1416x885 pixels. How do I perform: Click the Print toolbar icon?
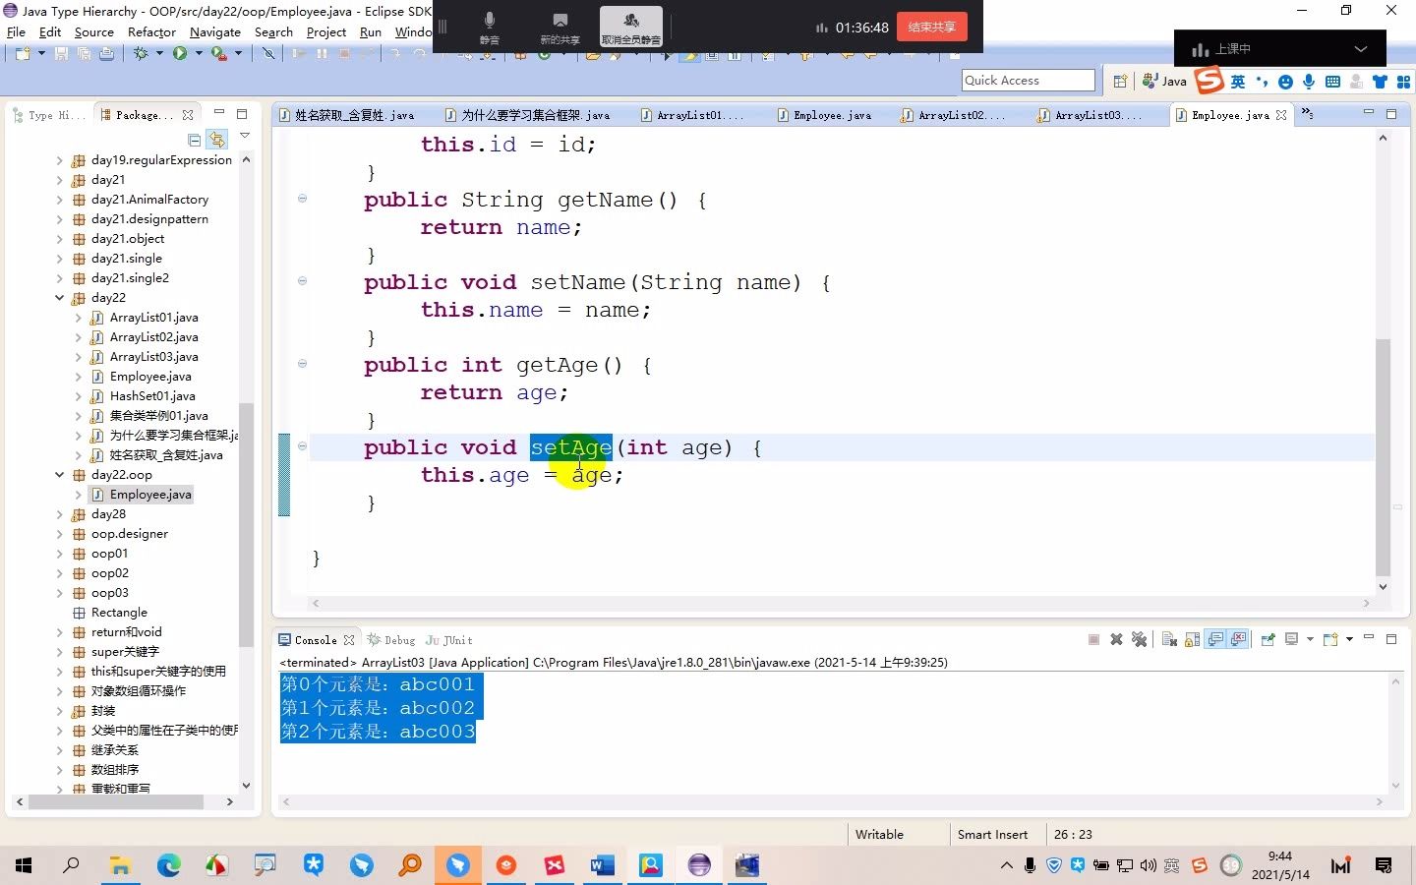pos(106,53)
